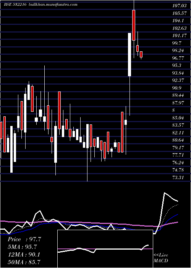The height and width of the screenshot is (268, 191).
Task: Click the 105.57 price axis label
Action: [179, 13]
